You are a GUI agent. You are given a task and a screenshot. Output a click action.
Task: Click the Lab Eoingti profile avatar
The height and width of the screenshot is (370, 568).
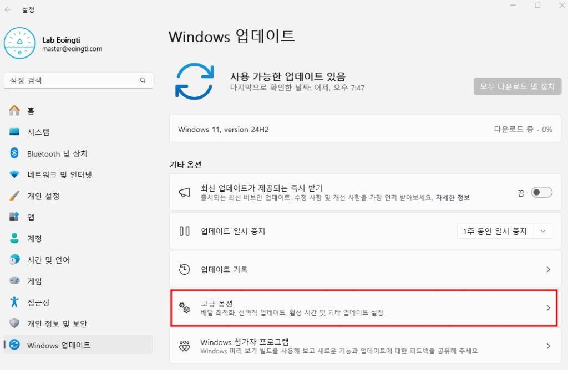coord(19,43)
